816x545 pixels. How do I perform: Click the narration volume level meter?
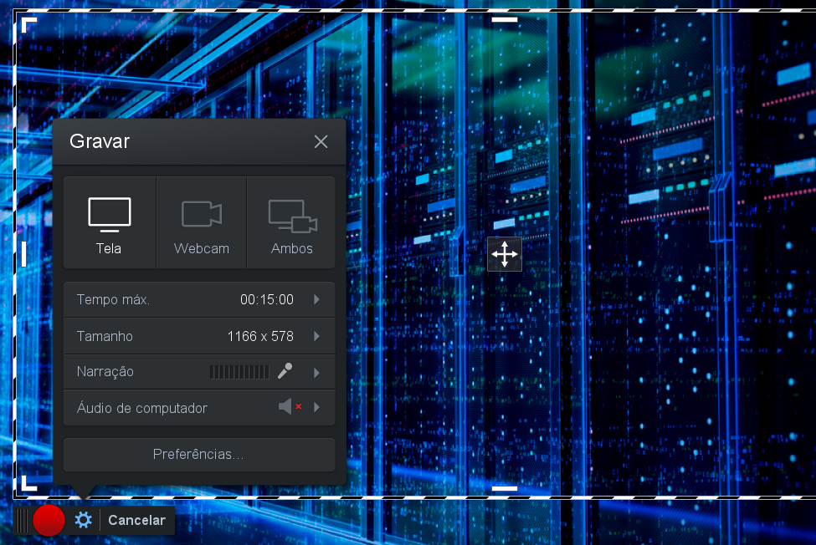coord(239,372)
